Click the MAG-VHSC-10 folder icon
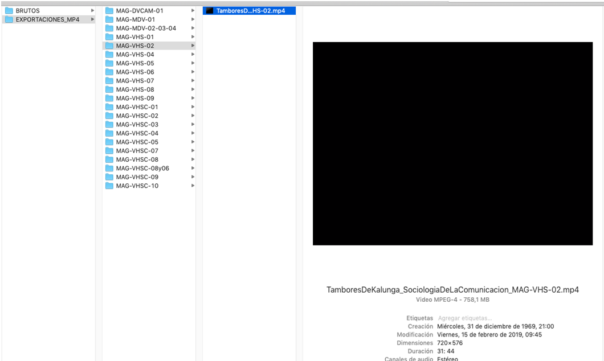 click(109, 186)
